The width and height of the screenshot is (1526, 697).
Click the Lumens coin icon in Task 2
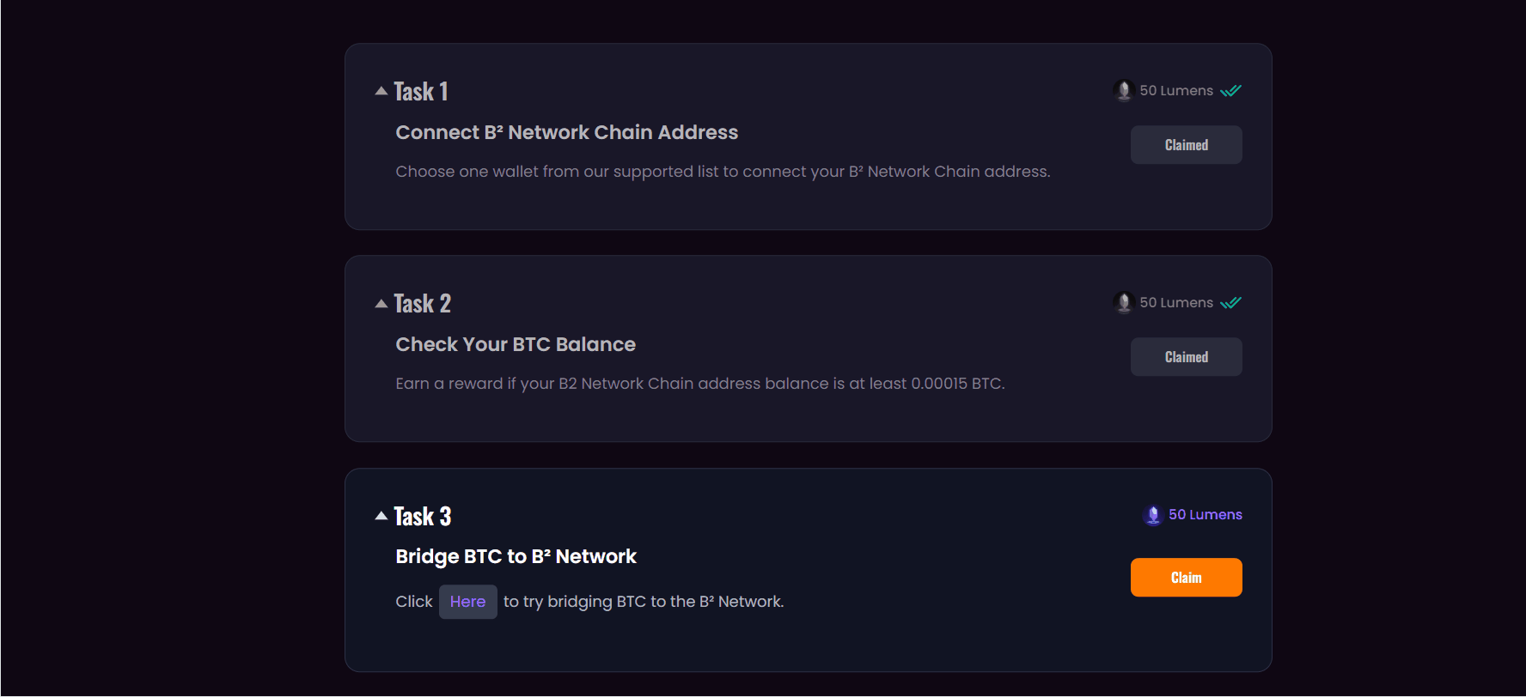point(1123,302)
